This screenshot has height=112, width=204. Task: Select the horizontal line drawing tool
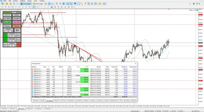(45, 7)
